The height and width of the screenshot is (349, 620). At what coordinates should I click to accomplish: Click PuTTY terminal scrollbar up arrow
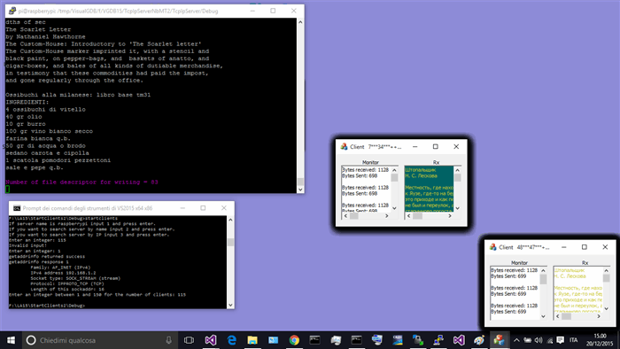coord(300,22)
